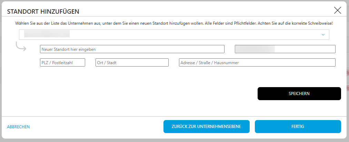Click the Pflichtfelder instruction text line
Viewport: 349px width, 142px height.
174,23
